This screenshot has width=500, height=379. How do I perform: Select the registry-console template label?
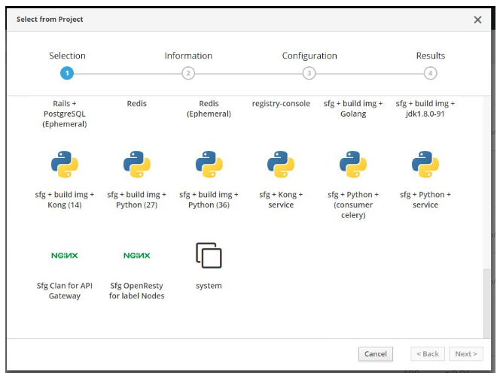click(x=281, y=104)
